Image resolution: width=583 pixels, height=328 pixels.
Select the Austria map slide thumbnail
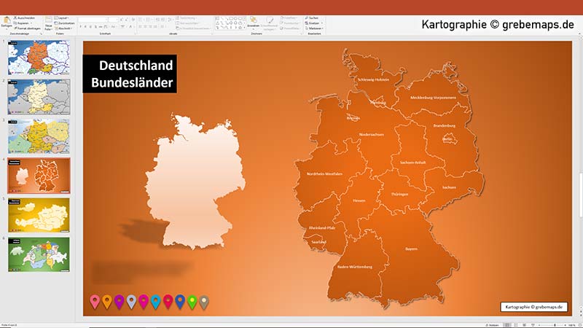(x=39, y=215)
